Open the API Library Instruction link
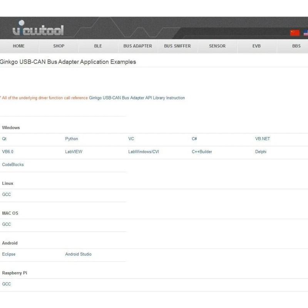Viewport: 308px width, 308px height. tap(137, 98)
